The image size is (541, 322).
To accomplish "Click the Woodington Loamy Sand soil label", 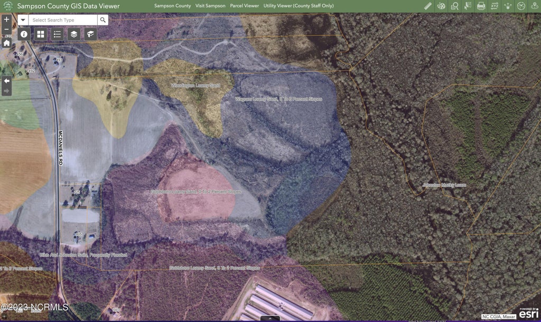I will pyautogui.click(x=195, y=85).
